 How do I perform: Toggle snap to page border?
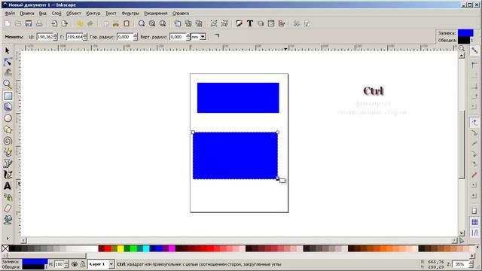coord(474,211)
